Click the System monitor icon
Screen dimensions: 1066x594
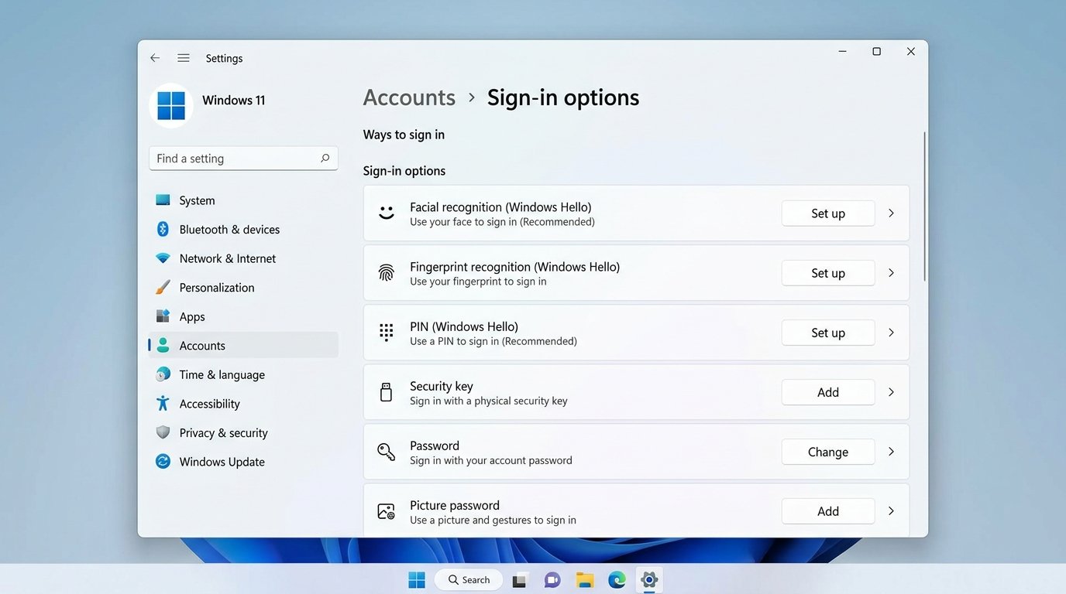click(163, 200)
